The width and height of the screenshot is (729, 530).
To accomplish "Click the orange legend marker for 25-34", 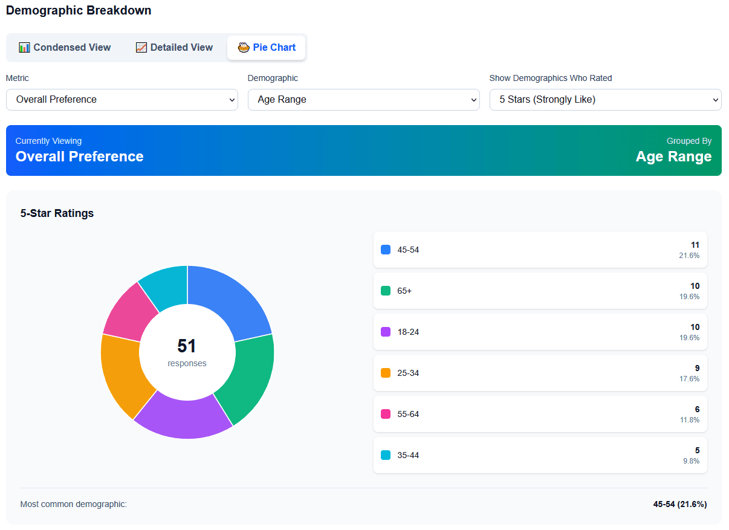I will (x=386, y=373).
